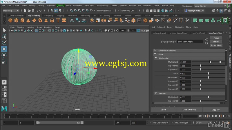Toggle sRGB gamma color management
The height and width of the screenshot is (130, 232).
click(138, 31)
